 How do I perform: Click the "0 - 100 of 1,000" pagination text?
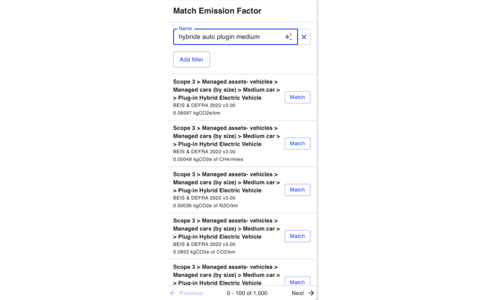pyautogui.click(x=247, y=293)
